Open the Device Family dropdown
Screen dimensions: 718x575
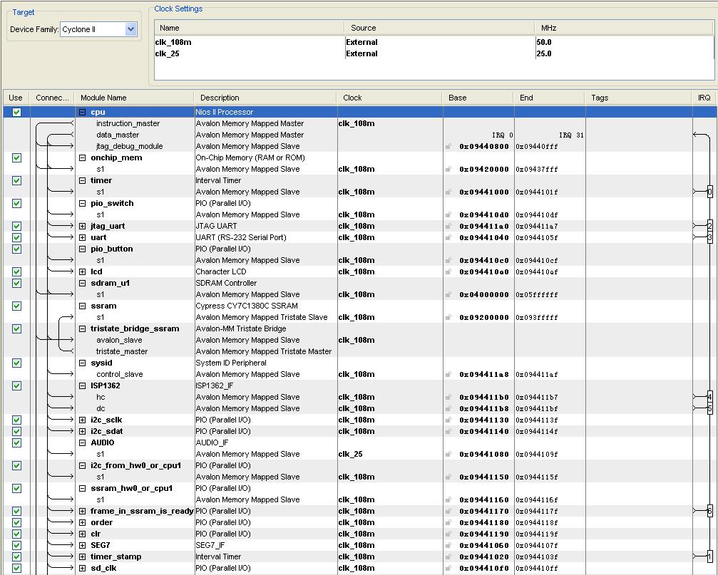pos(130,30)
